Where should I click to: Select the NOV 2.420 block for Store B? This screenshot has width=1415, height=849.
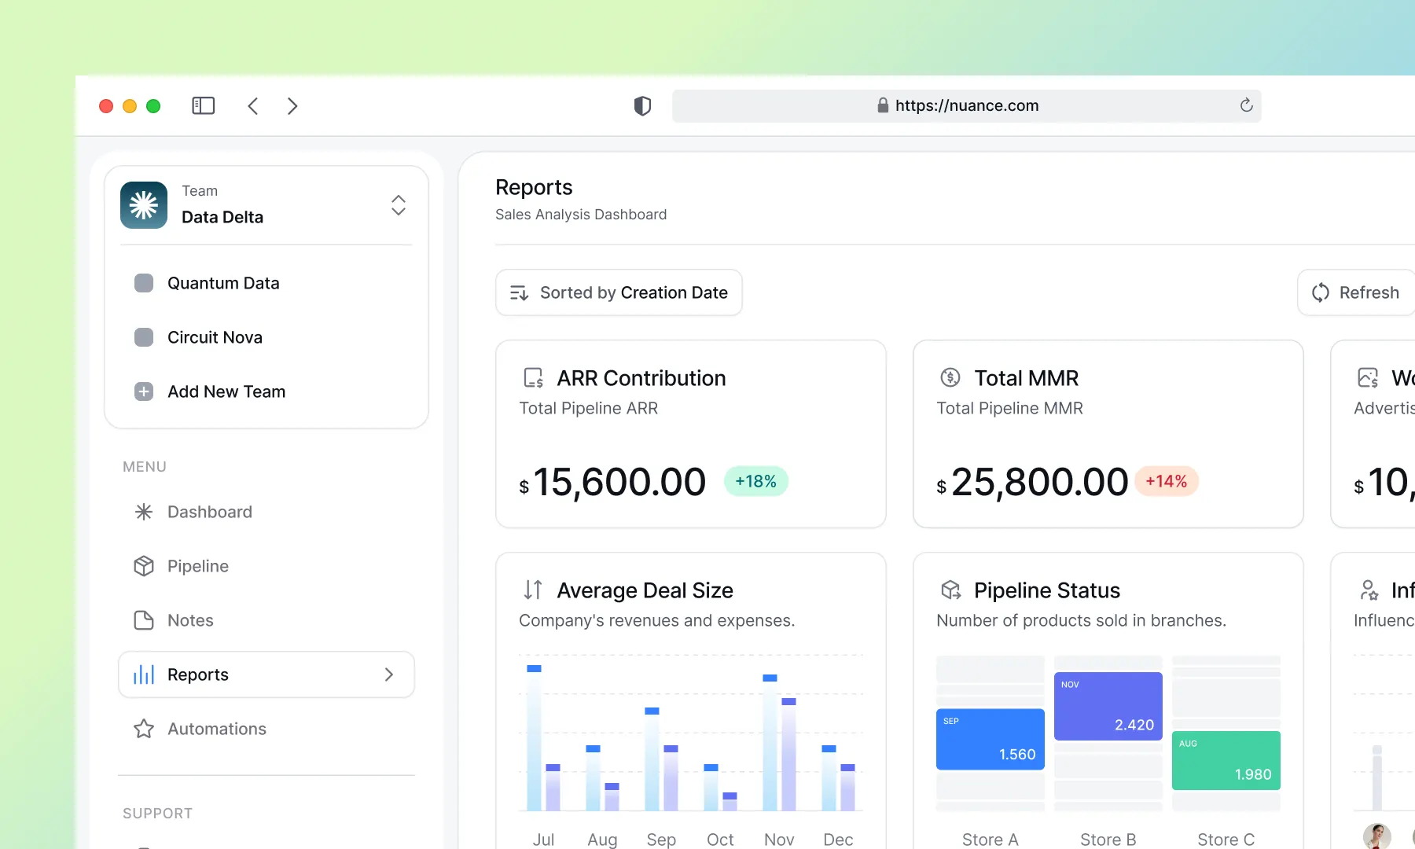pos(1108,706)
